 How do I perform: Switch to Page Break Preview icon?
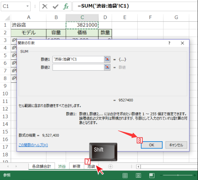click(152, 175)
